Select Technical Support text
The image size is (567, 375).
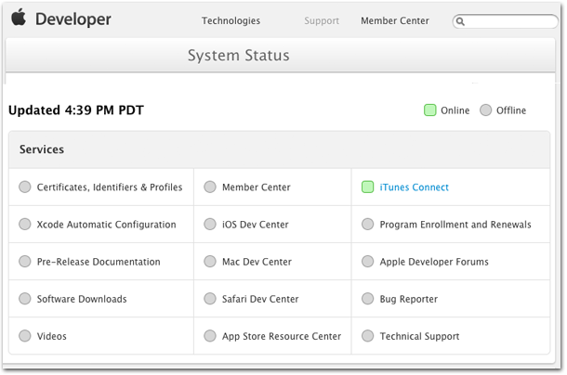coord(419,337)
